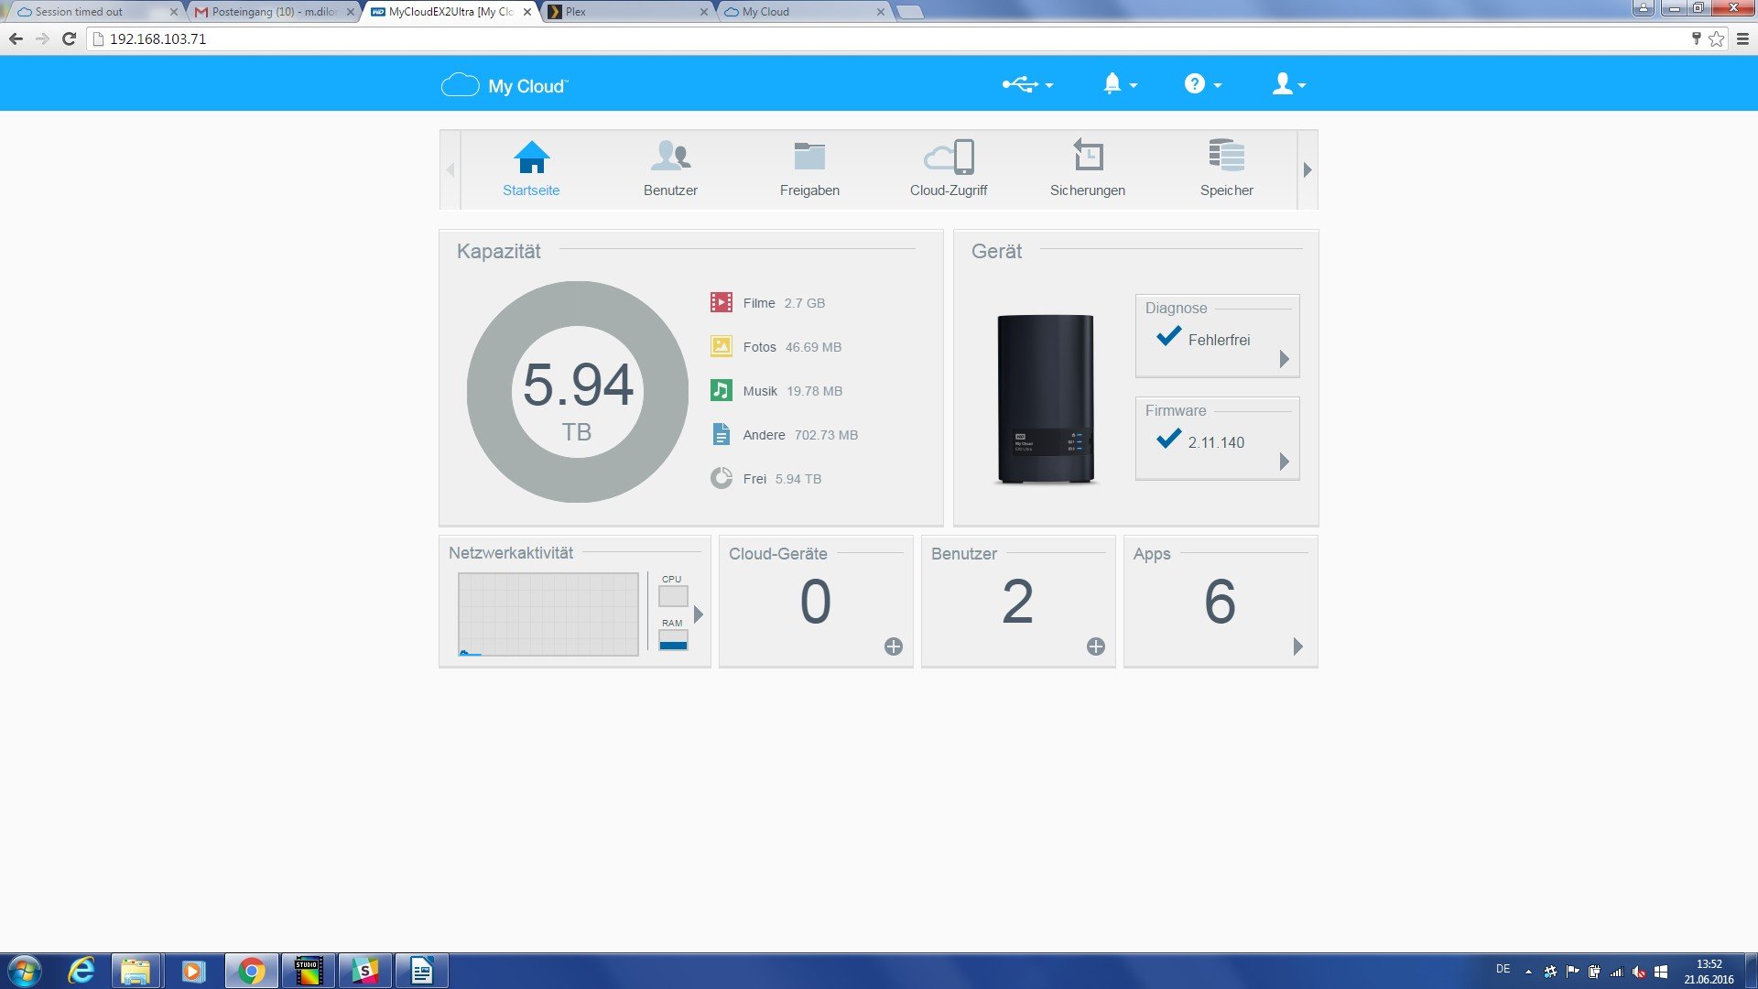
Task: Open the Windows Start menu
Action: pos(25,971)
